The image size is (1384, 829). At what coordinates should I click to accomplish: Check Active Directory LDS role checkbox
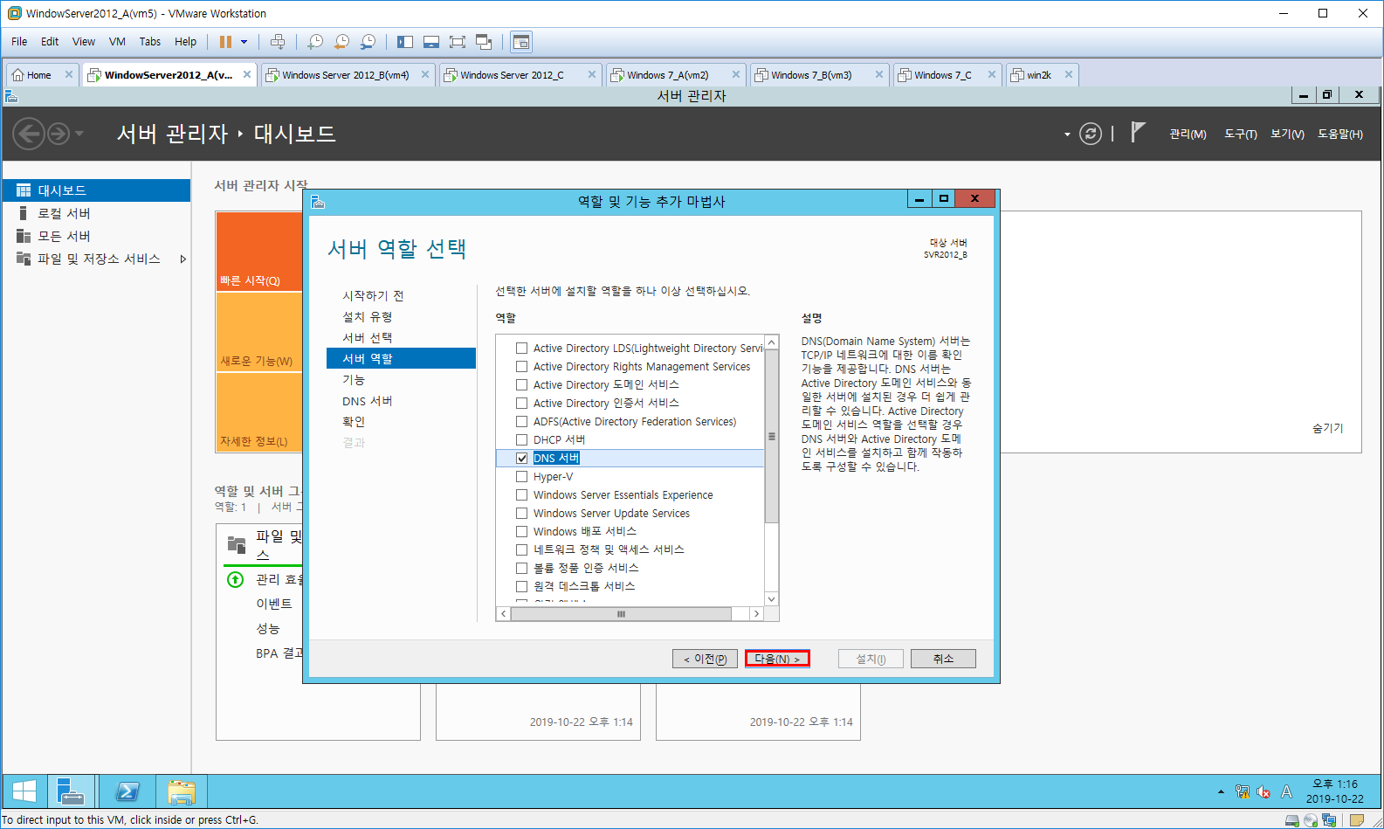tap(521, 348)
